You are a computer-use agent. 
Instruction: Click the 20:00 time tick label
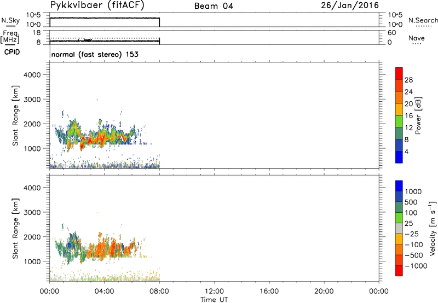324,292
